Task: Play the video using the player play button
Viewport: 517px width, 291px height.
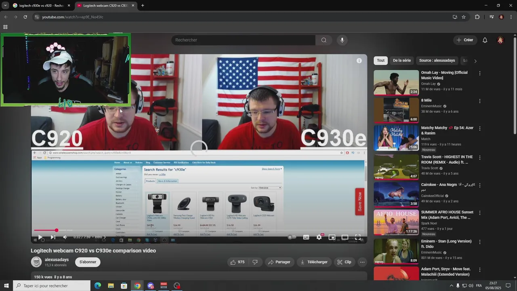Action: click(40, 237)
